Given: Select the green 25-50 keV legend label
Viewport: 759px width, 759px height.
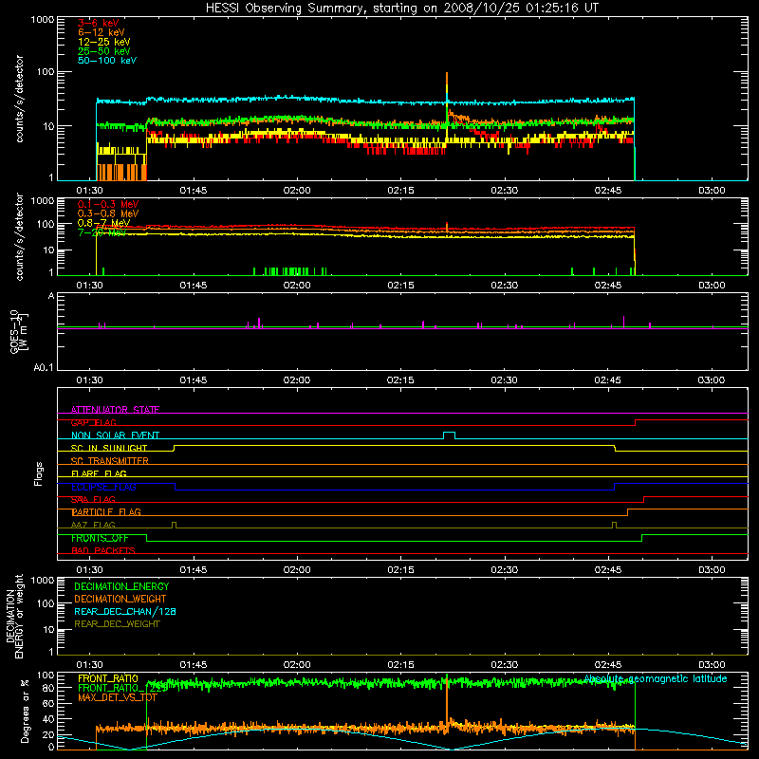Looking at the screenshot, I should coord(104,51).
